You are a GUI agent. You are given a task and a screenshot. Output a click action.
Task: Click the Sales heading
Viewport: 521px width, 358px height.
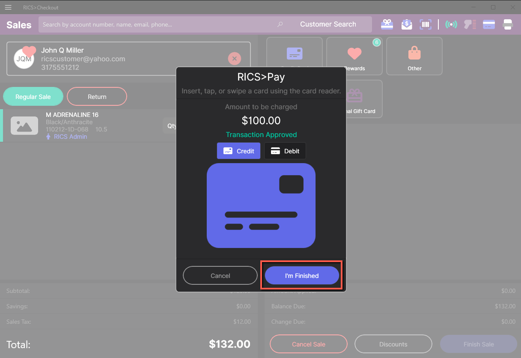tap(19, 25)
